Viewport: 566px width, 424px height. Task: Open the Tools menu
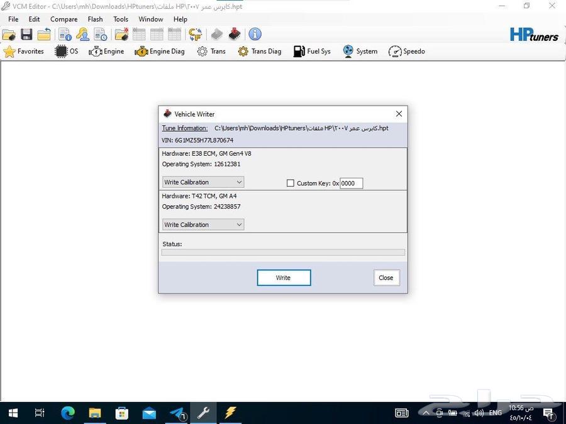click(x=121, y=19)
